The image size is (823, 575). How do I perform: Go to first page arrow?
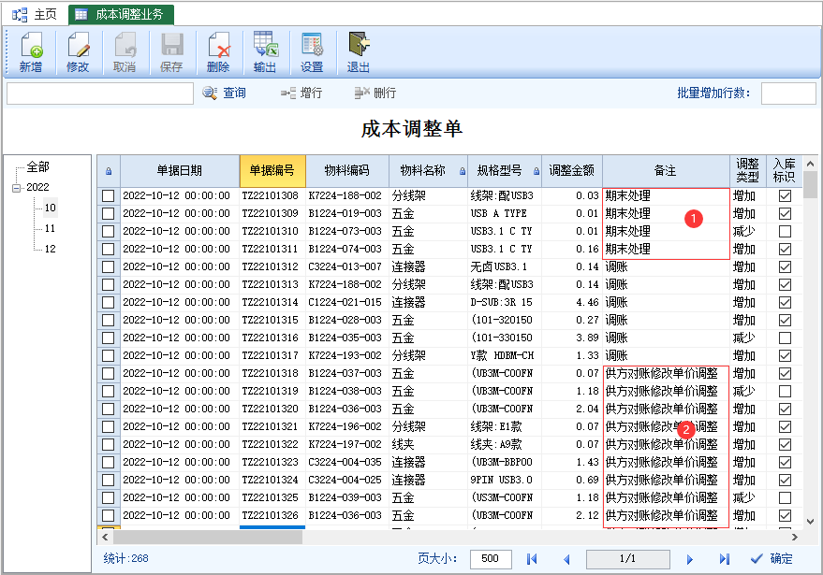tap(532, 559)
